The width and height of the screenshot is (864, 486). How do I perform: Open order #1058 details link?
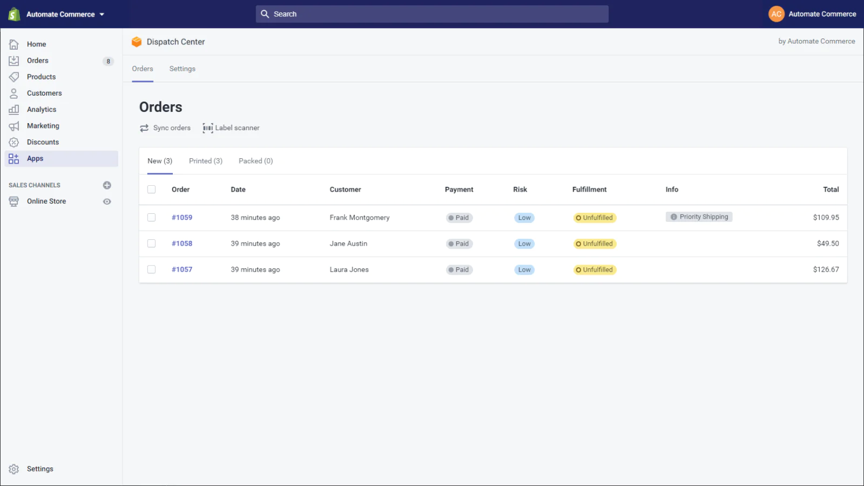182,243
